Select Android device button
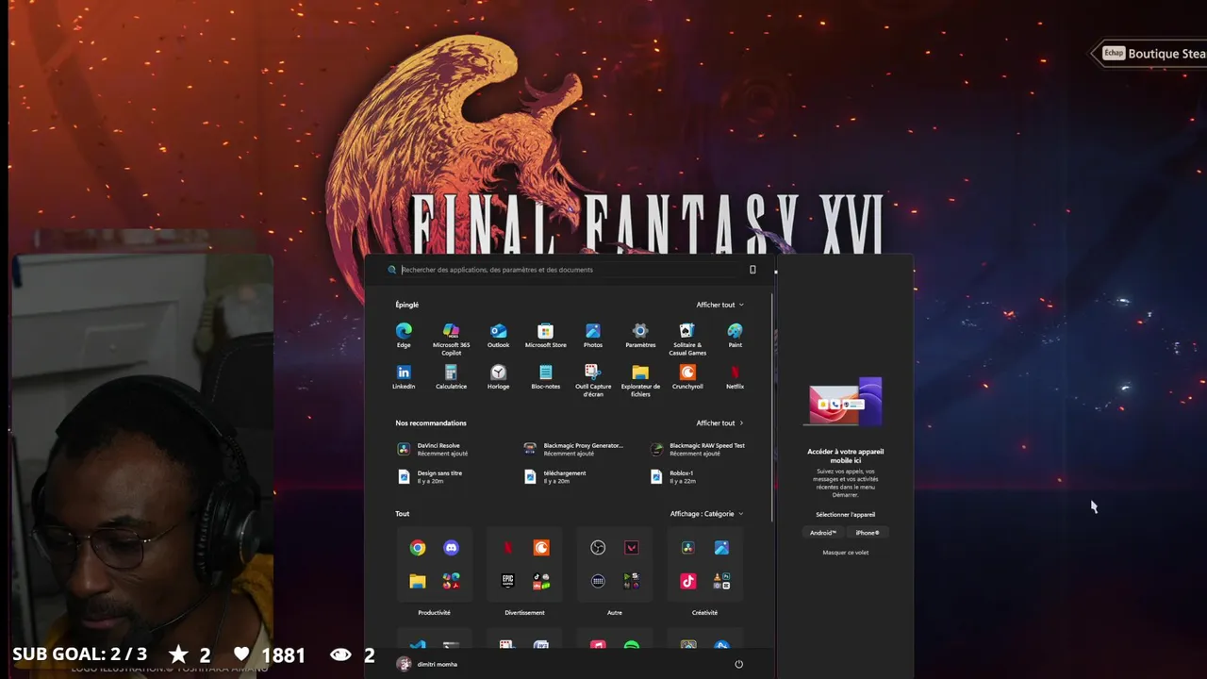1207x679 pixels. coord(822,533)
